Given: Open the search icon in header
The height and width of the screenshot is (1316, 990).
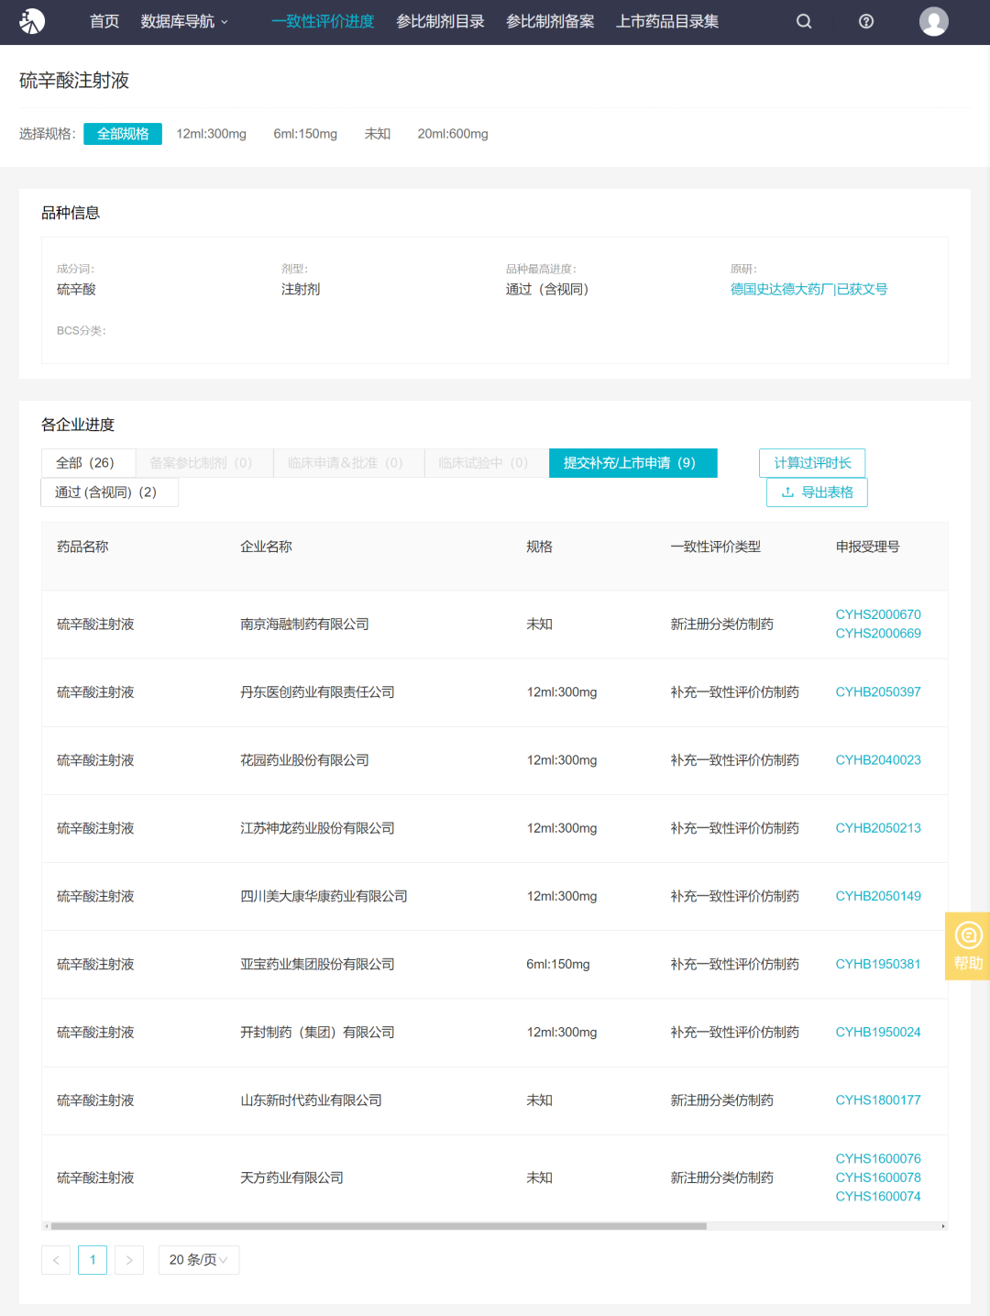Looking at the screenshot, I should [x=804, y=21].
